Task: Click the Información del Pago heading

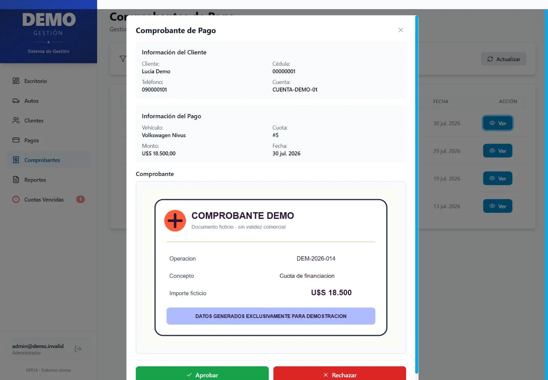Action: (171, 116)
